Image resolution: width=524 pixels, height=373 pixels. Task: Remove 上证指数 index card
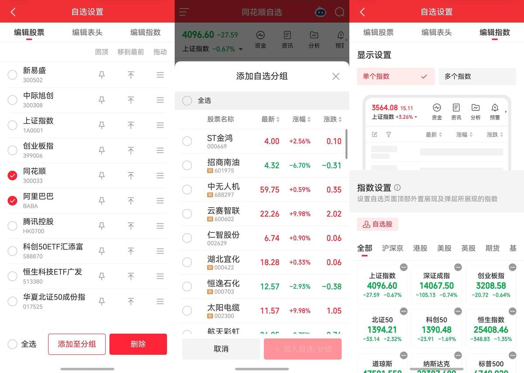coord(403,267)
